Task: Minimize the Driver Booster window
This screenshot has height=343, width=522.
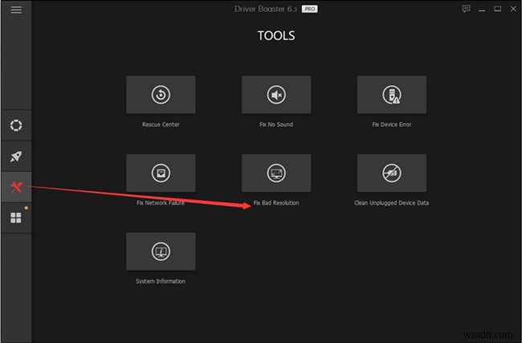Action: 482,9
